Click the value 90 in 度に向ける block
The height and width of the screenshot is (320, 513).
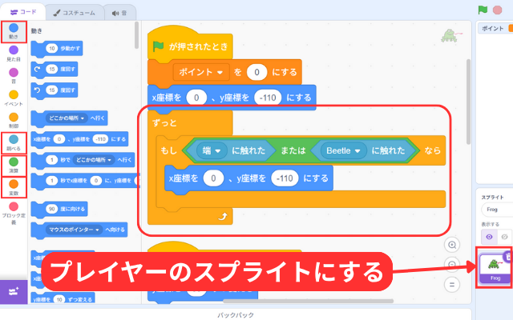(51, 209)
